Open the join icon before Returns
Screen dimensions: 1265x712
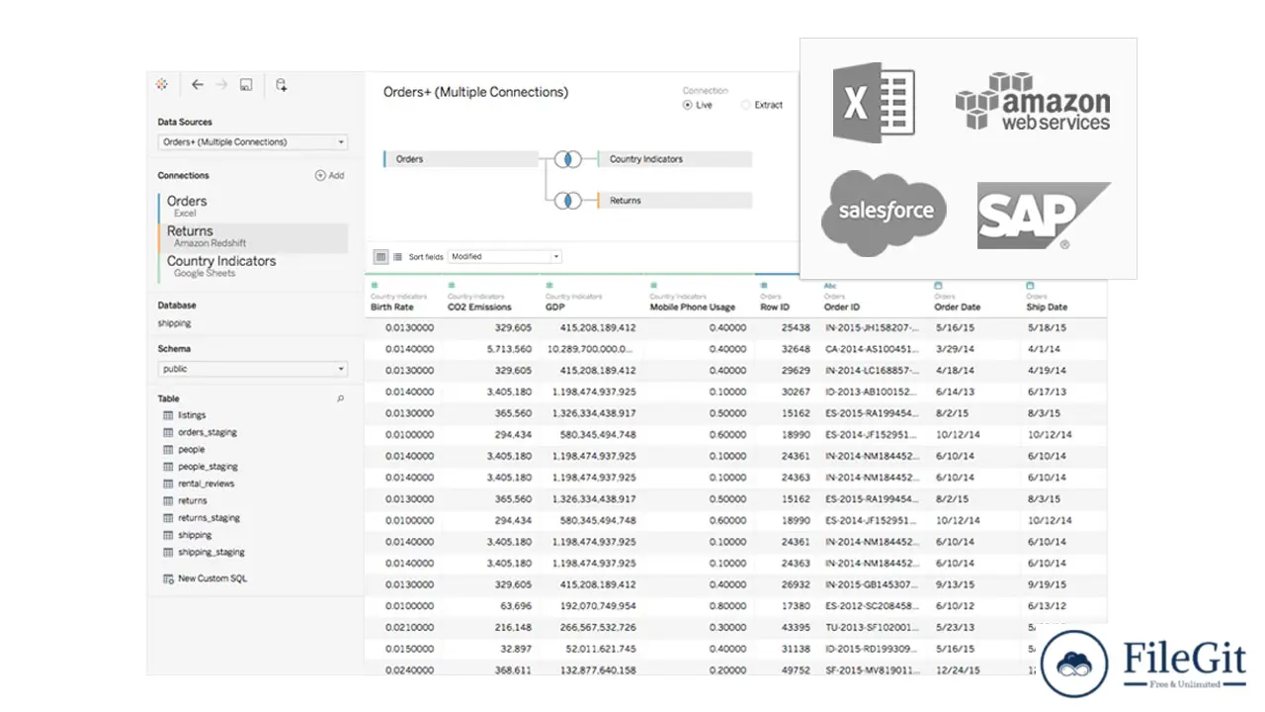(x=567, y=200)
